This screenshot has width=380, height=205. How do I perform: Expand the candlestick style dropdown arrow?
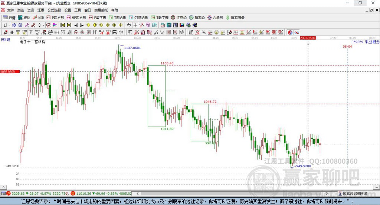43,25
